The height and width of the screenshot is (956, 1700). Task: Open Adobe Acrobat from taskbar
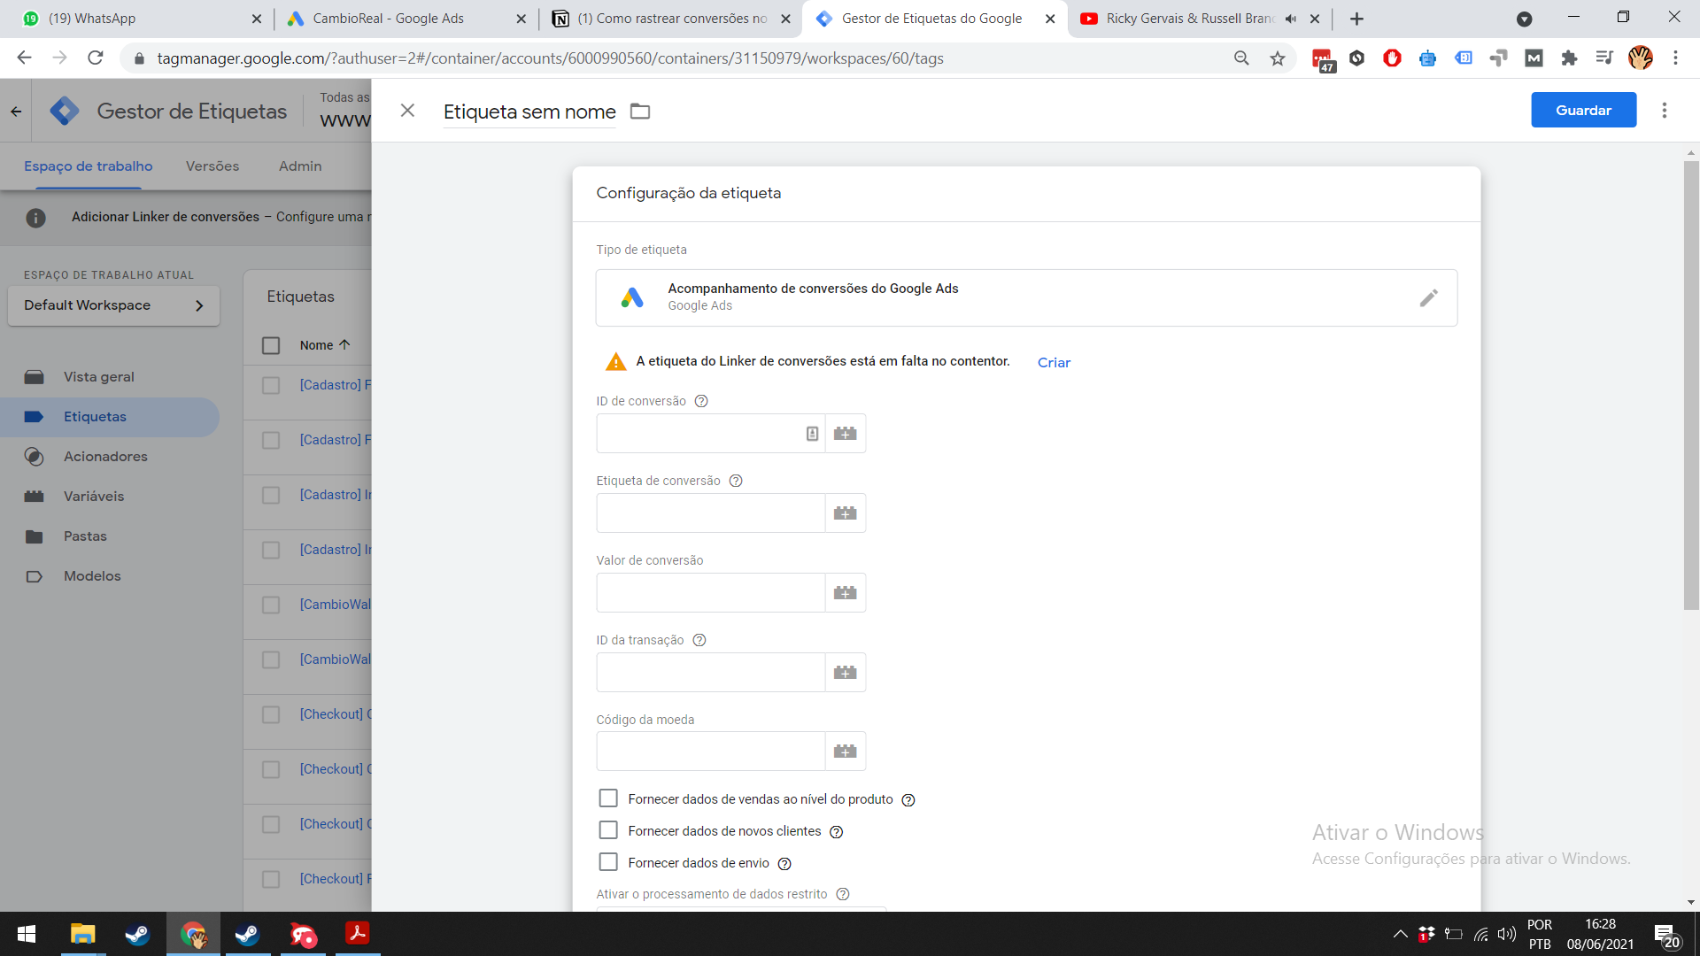pyautogui.click(x=358, y=935)
